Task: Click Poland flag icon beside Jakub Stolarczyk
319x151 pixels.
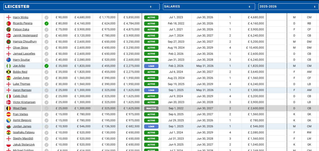Action: [x=9, y=145]
